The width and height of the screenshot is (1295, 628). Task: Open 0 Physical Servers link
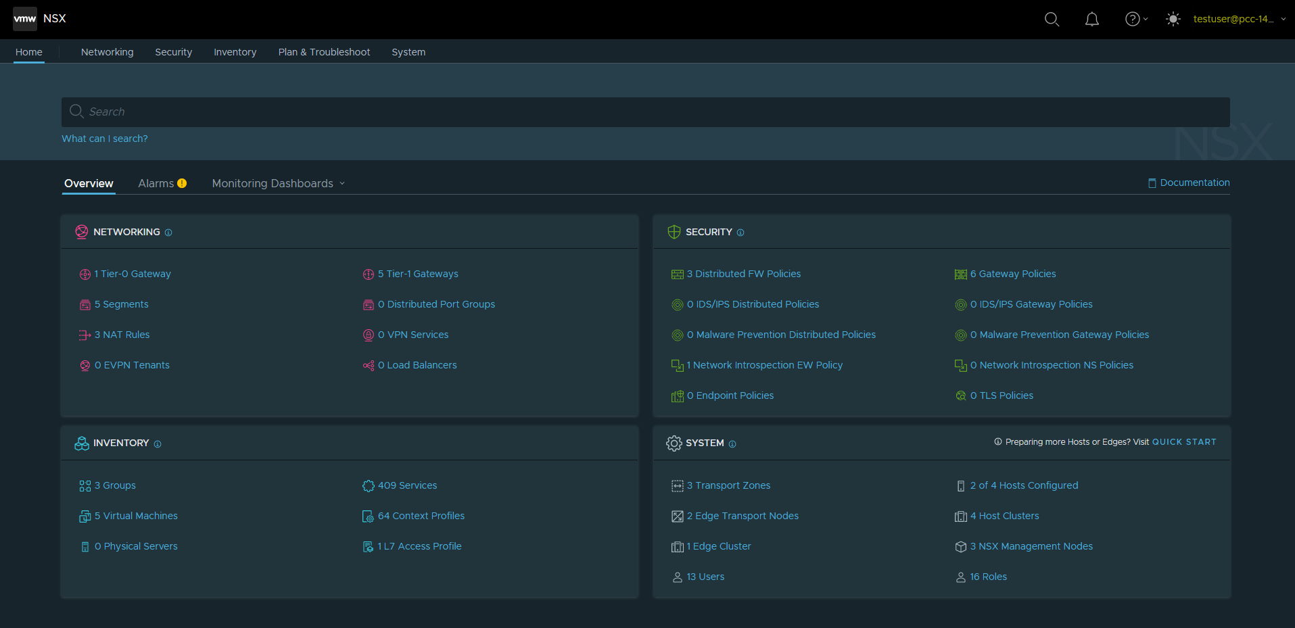(x=136, y=546)
